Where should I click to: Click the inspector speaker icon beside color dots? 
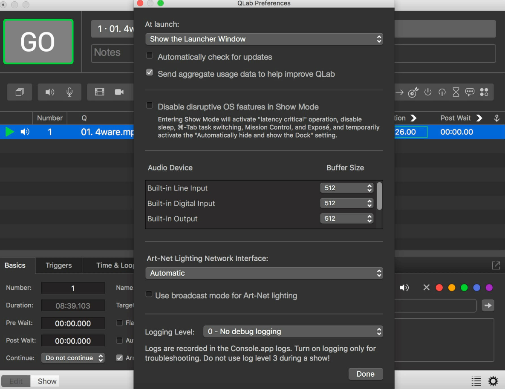(x=404, y=288)
